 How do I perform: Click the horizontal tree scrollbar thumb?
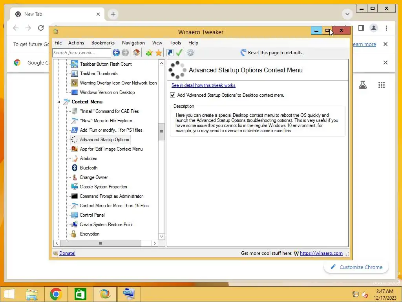pyautogui.click(x=100, y=243)
